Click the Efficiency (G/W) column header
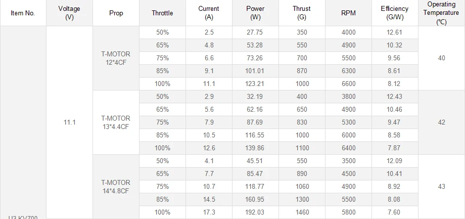Image resolution: width=465 pixels, height=219 pixels. (x=395, y=13)
